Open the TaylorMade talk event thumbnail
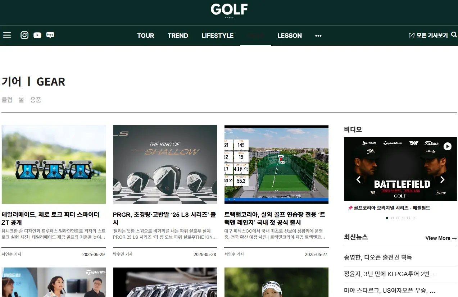Image resolution: width=458 pixels, height=297 pixels. (x=54, y=282)
